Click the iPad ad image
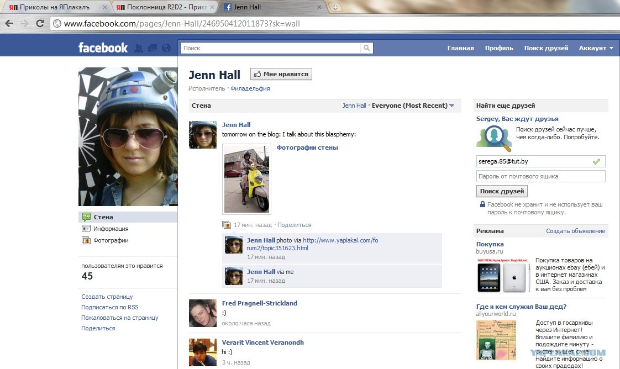Viewport: 620px width, 369px height. (503, 275)
